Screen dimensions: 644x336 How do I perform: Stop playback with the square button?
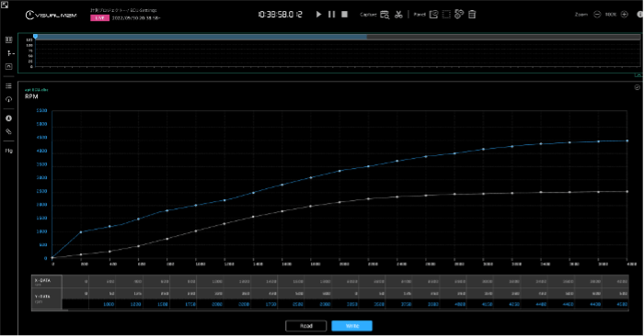coord(345,15)
